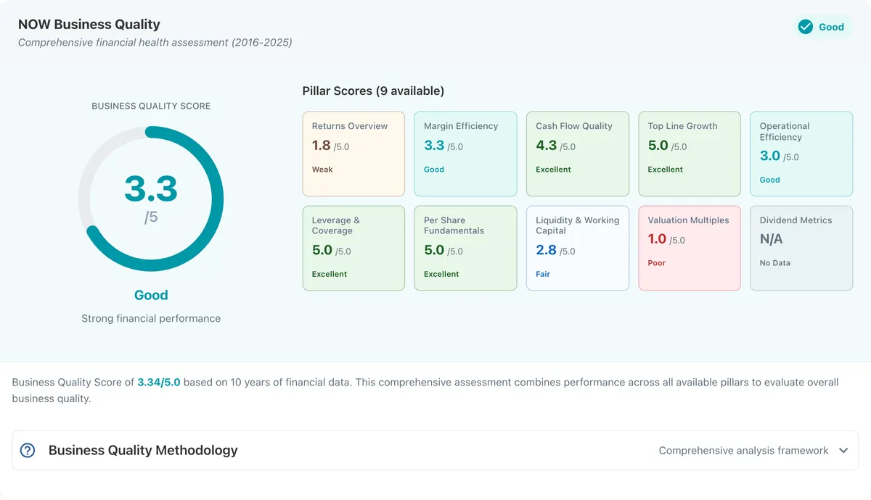Select the Operational Efficiency pillar card

(801, 154)
